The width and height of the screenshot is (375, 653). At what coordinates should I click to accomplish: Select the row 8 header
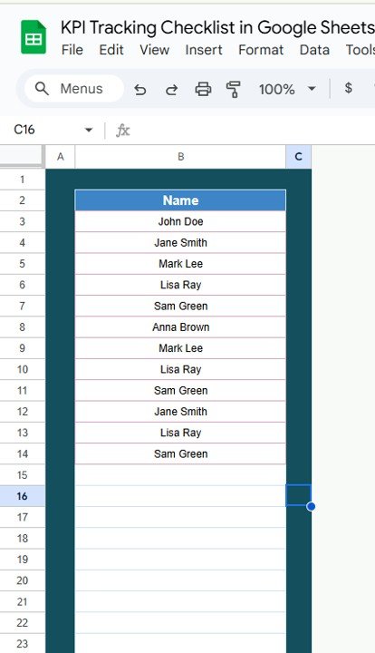[x=22, y=326]
